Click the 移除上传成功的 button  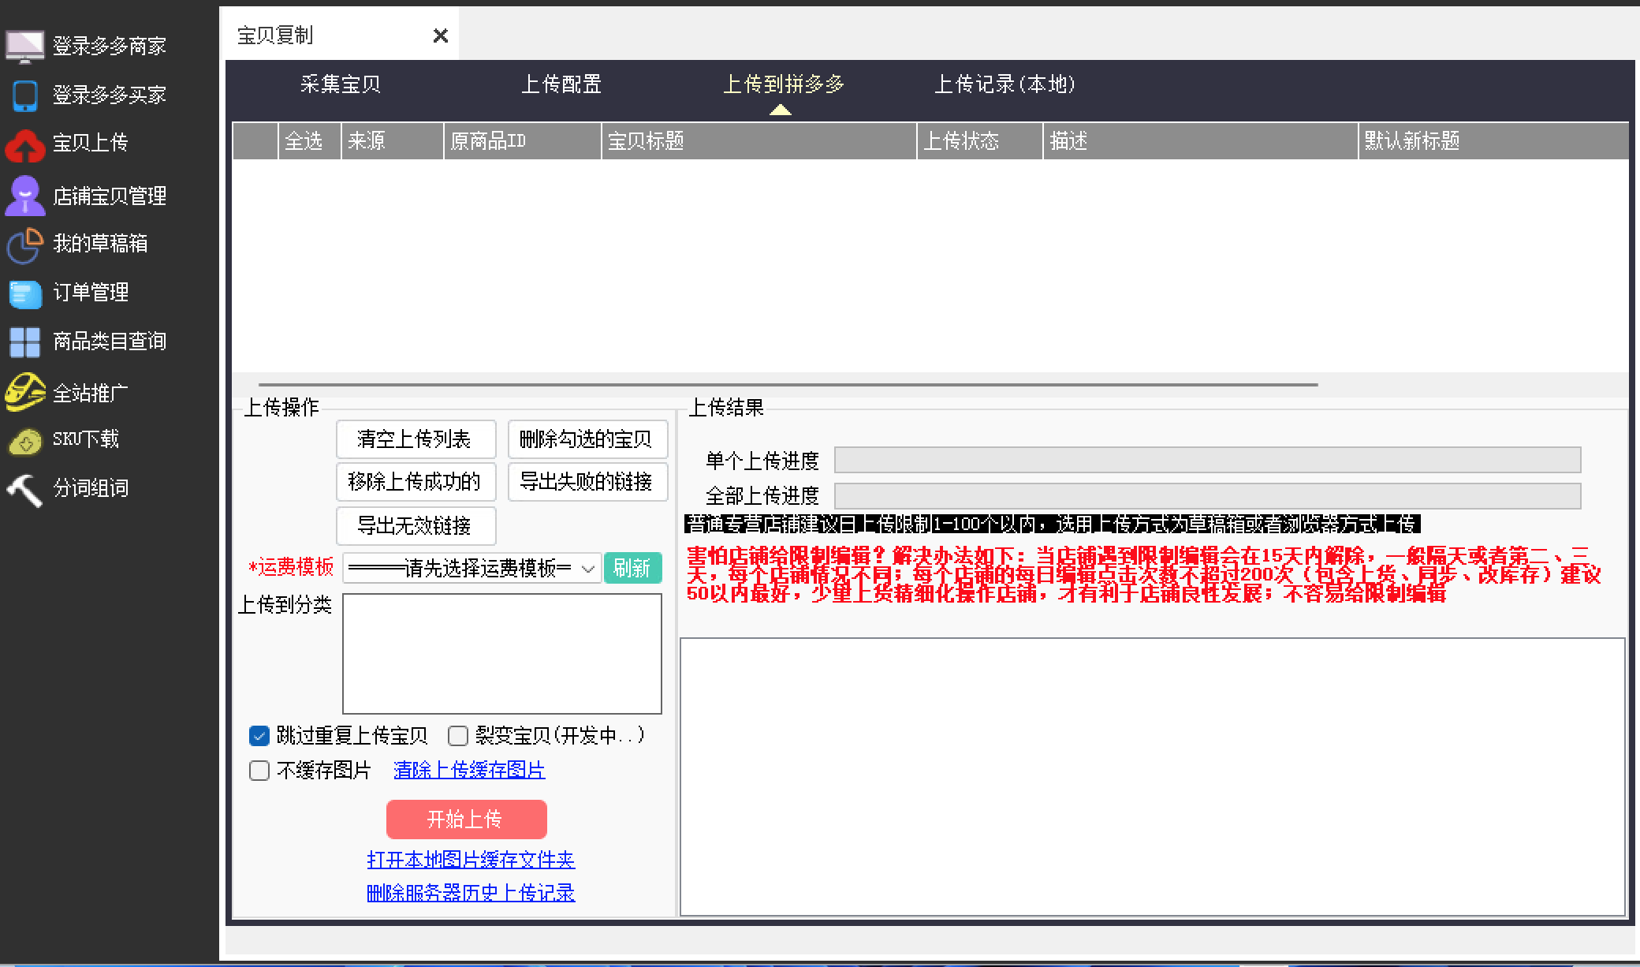416,482
